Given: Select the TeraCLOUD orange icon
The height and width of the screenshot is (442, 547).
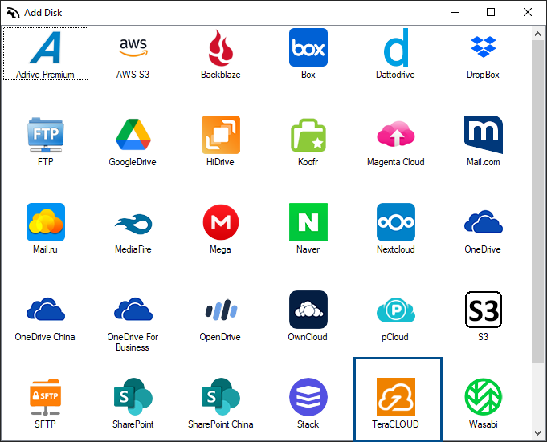Looking at the screenshot, I should [x=396, y=397].
